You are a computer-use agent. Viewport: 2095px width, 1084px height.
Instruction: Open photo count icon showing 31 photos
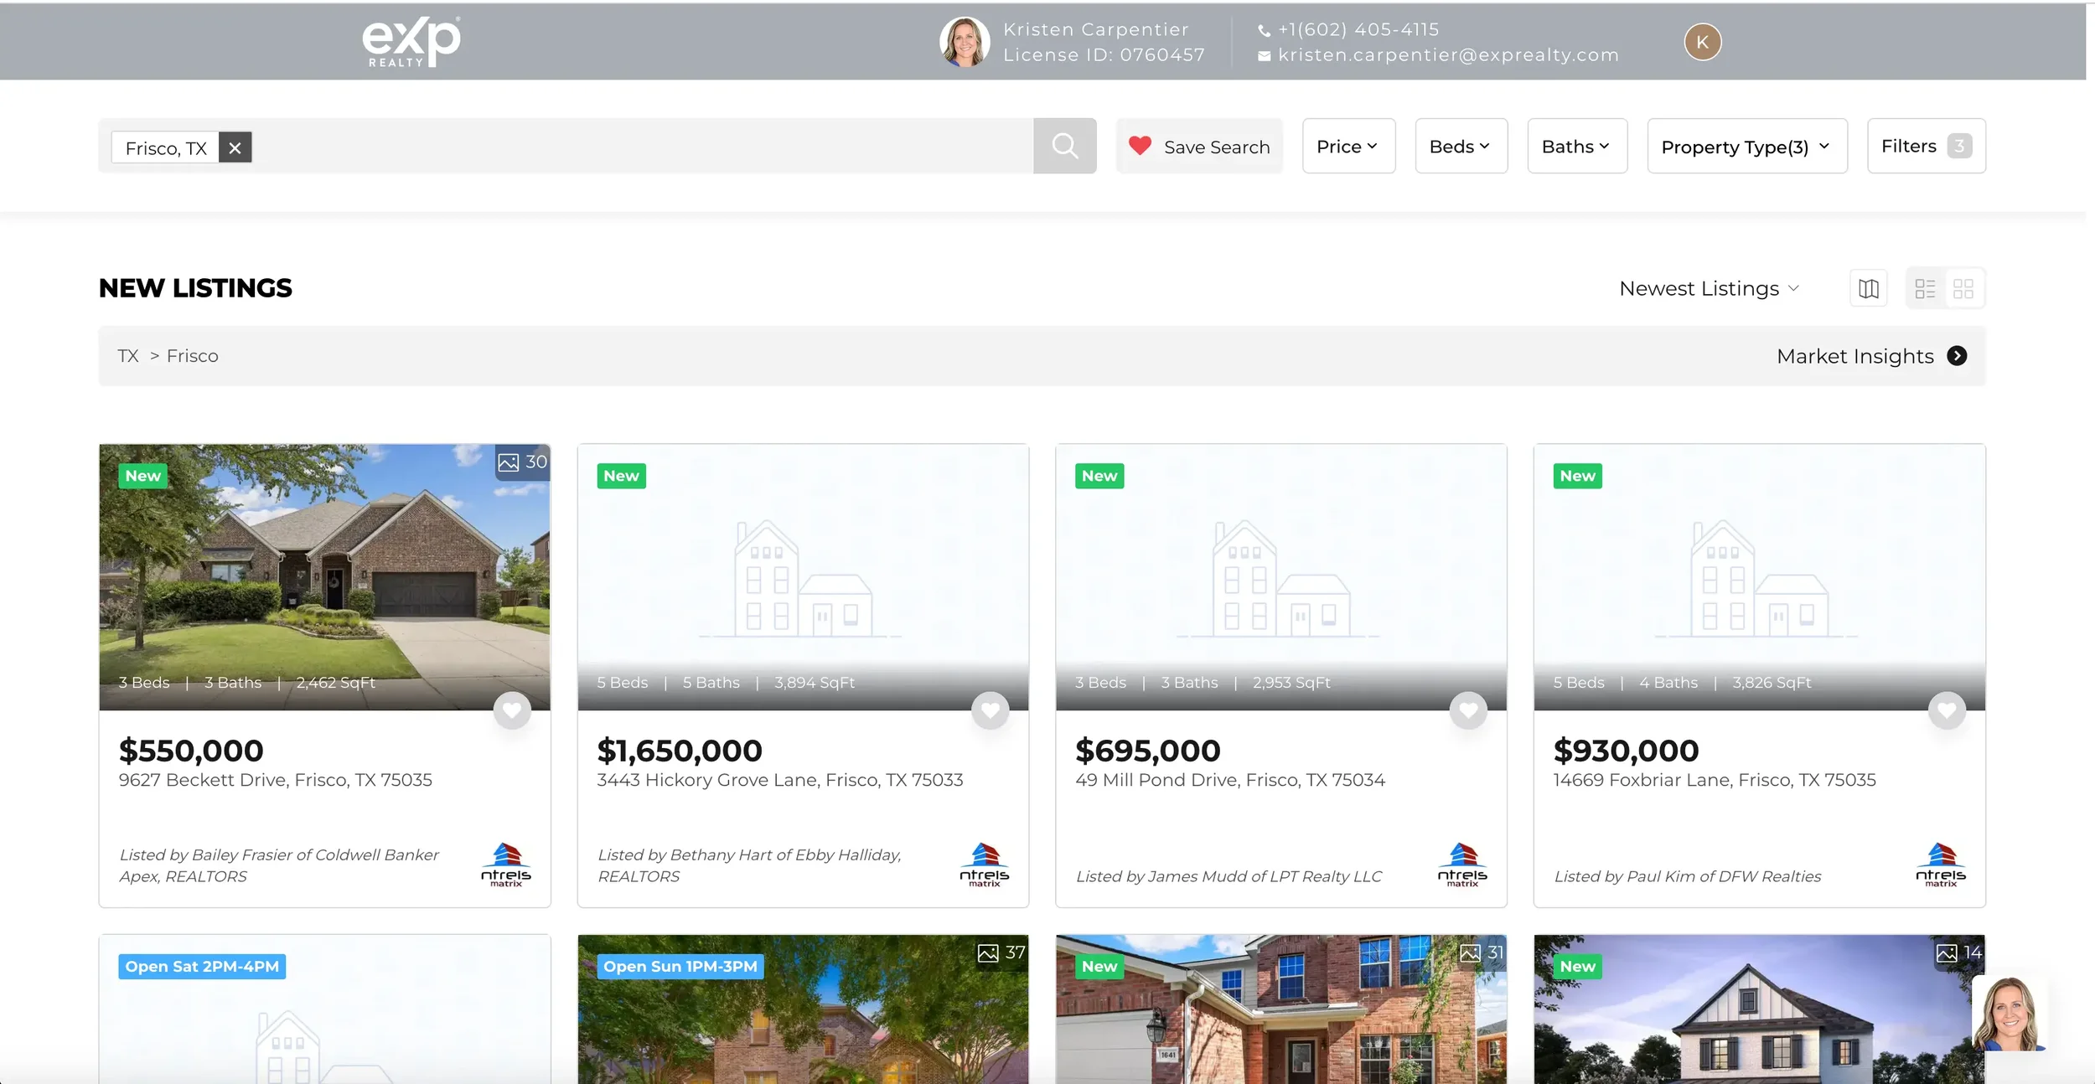1481,953
